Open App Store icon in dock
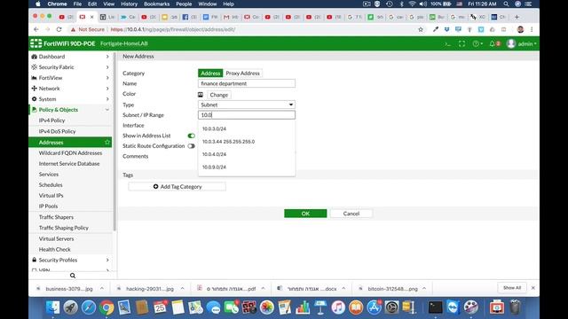This screenshot has width=568, height=319. click(x=374, y=307)
